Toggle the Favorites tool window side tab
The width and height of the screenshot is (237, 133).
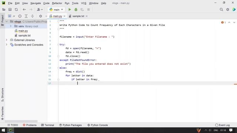pos(3,113)
